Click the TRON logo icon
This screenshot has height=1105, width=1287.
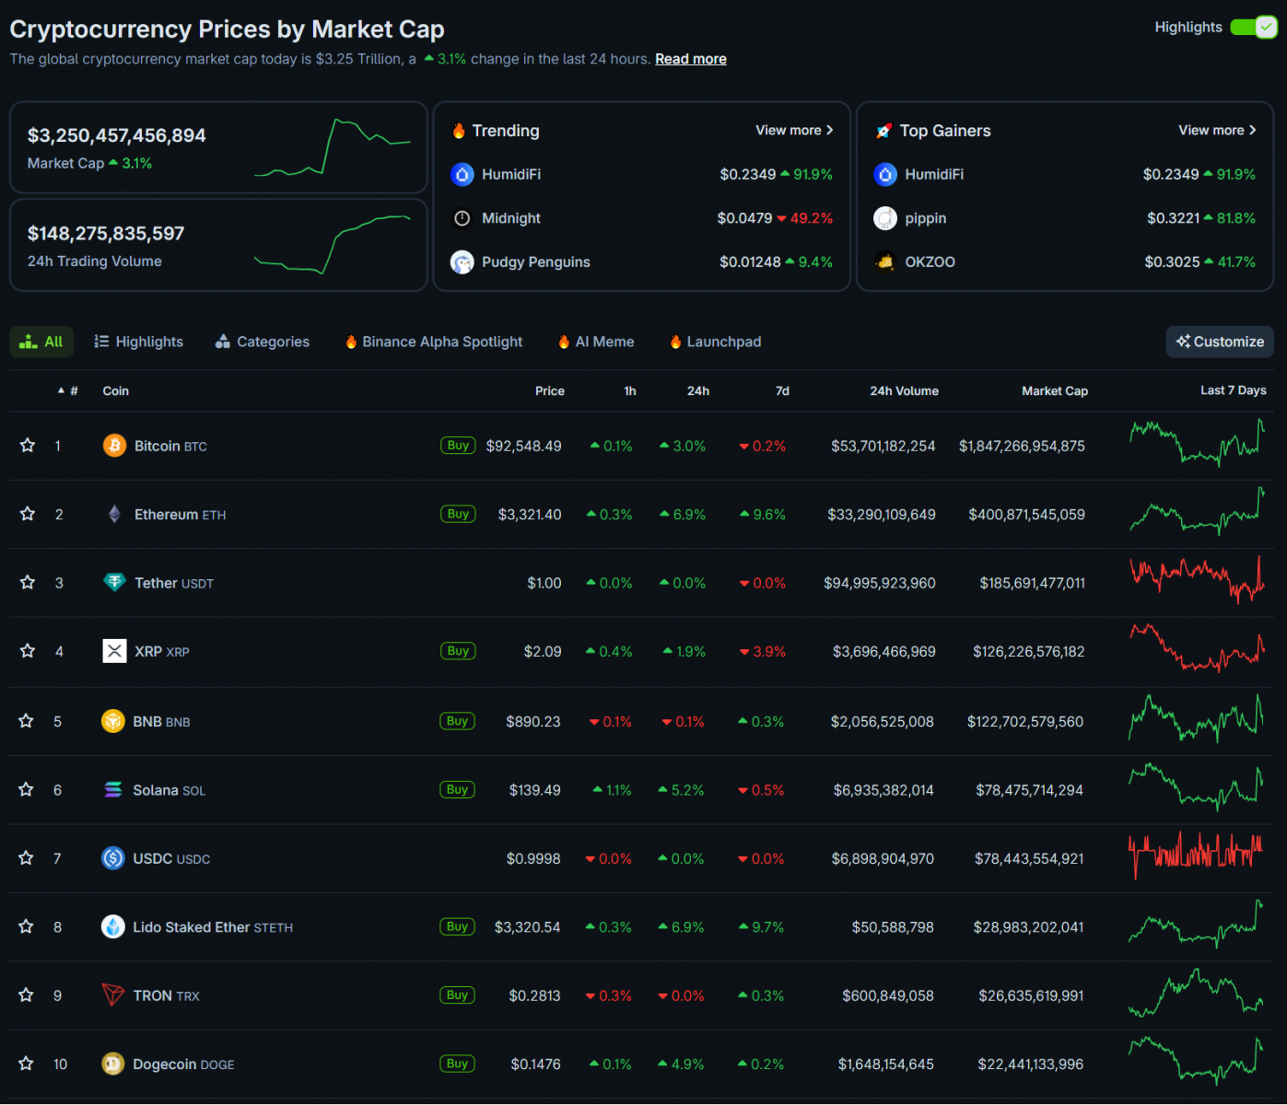pyautogui.click(x=112, y=994)
